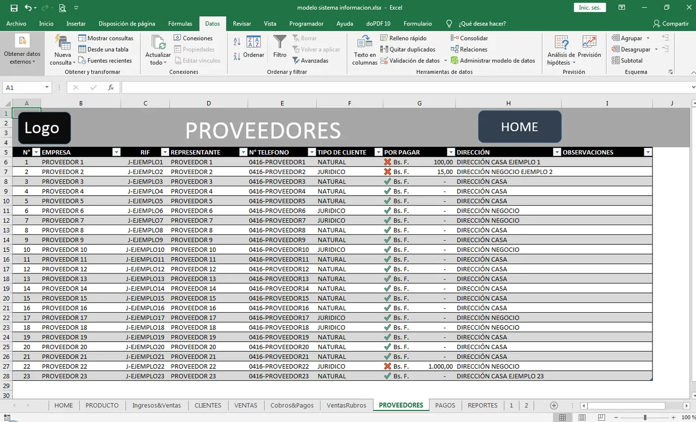This screenshot has height=422, width=696.
Task: Open the OBSERVACIONES filter dropdown
Action: [x=648, y=152]
